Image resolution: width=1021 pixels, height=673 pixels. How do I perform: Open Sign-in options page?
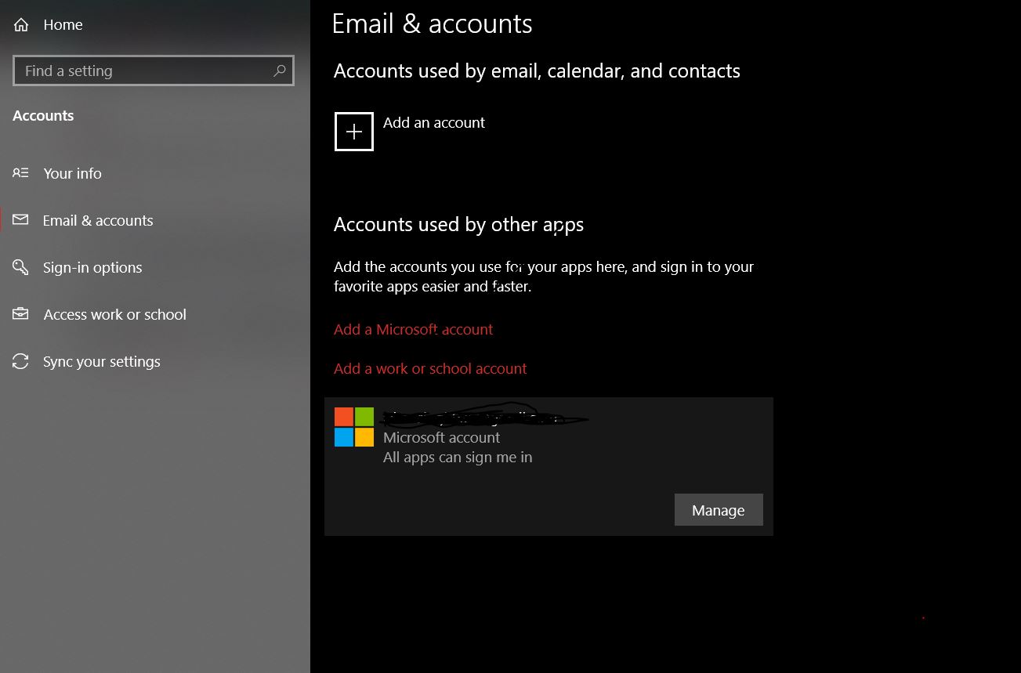coord(92,267)
